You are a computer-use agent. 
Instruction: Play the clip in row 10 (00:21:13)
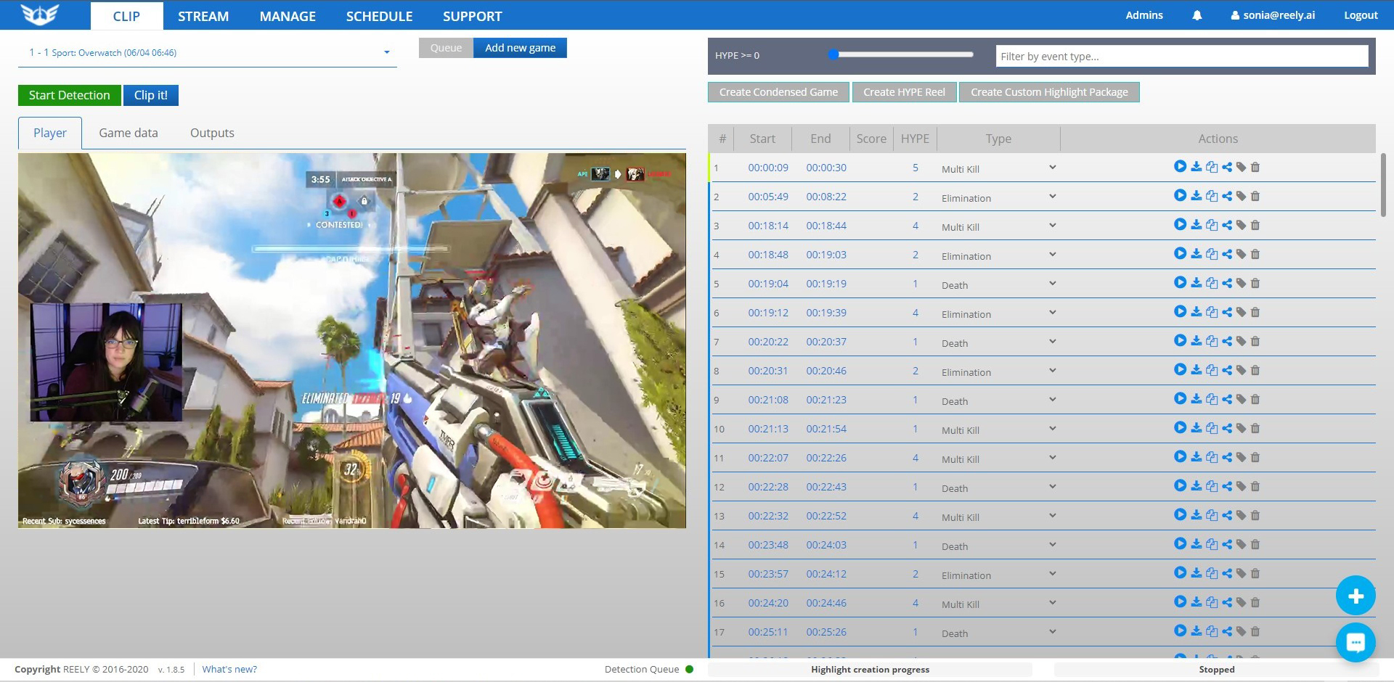click(1180, 427)
